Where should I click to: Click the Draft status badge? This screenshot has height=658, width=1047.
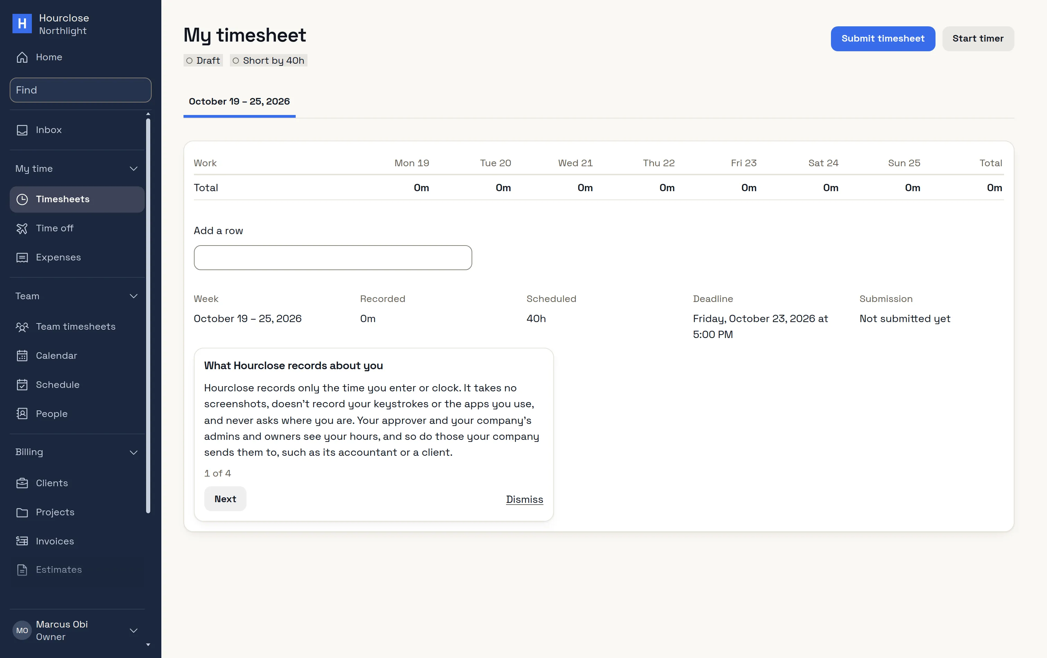pyautogui.click(x=203, y=61)
